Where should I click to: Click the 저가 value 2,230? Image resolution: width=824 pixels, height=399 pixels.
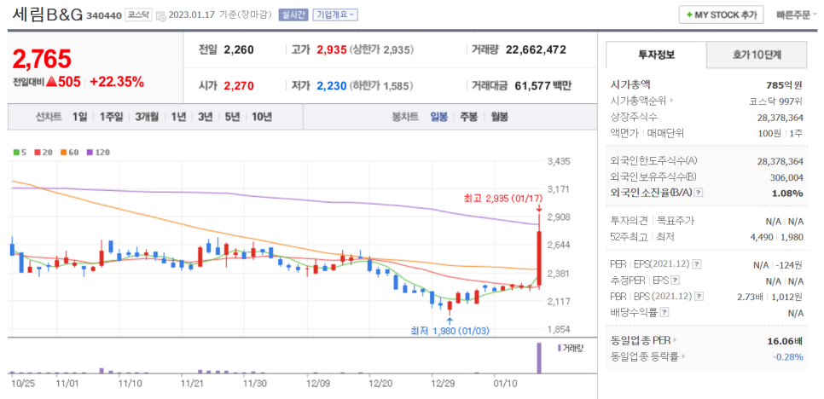point(332,85)
